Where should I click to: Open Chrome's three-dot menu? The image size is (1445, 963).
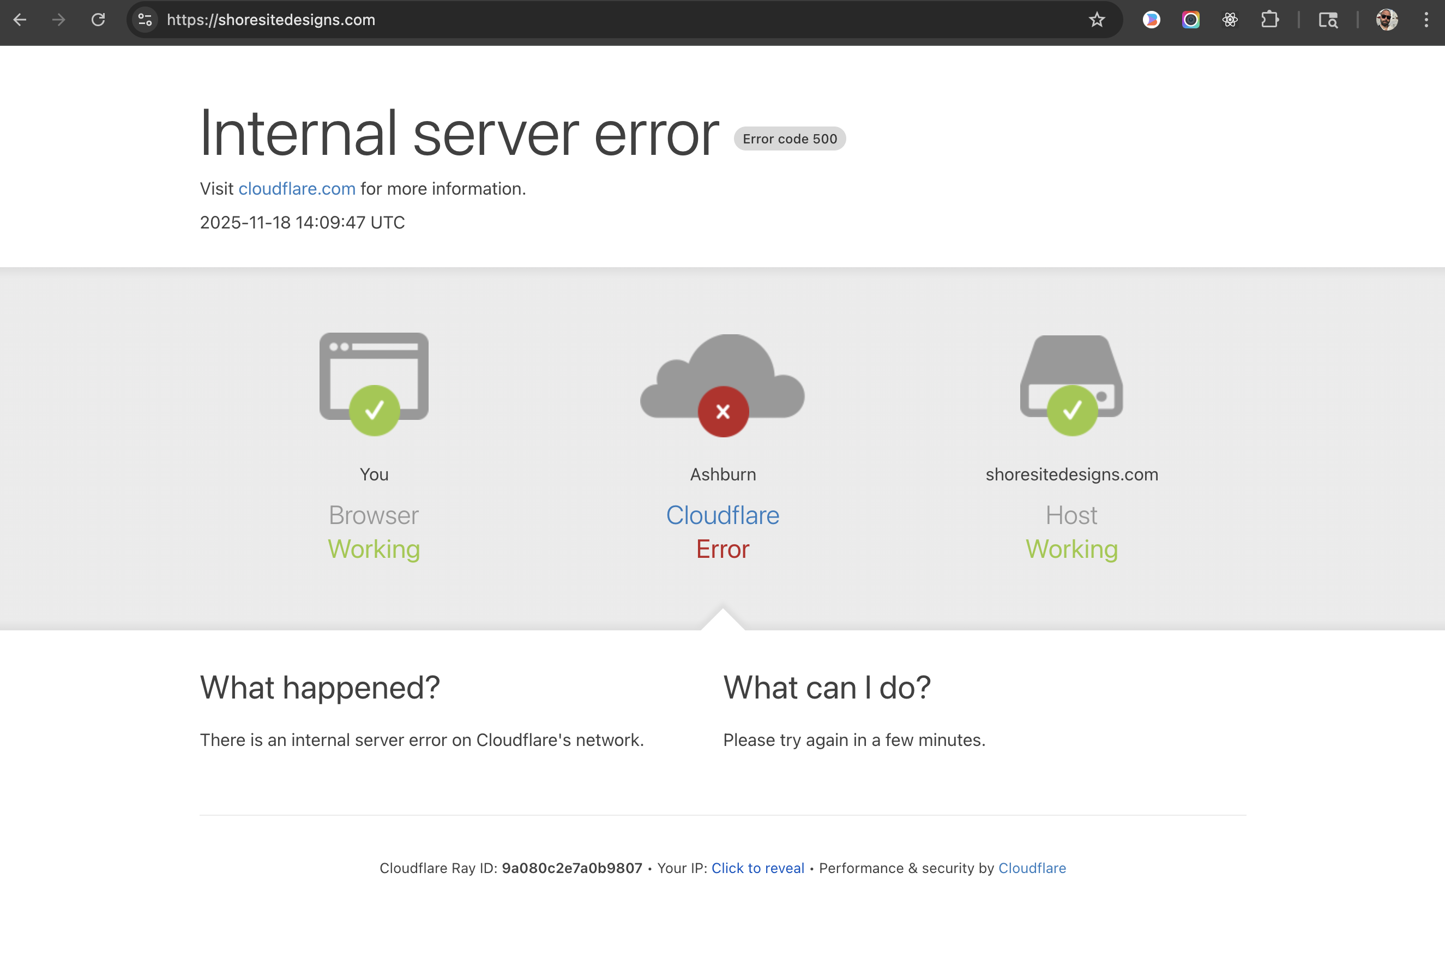tap(1425, 20)
